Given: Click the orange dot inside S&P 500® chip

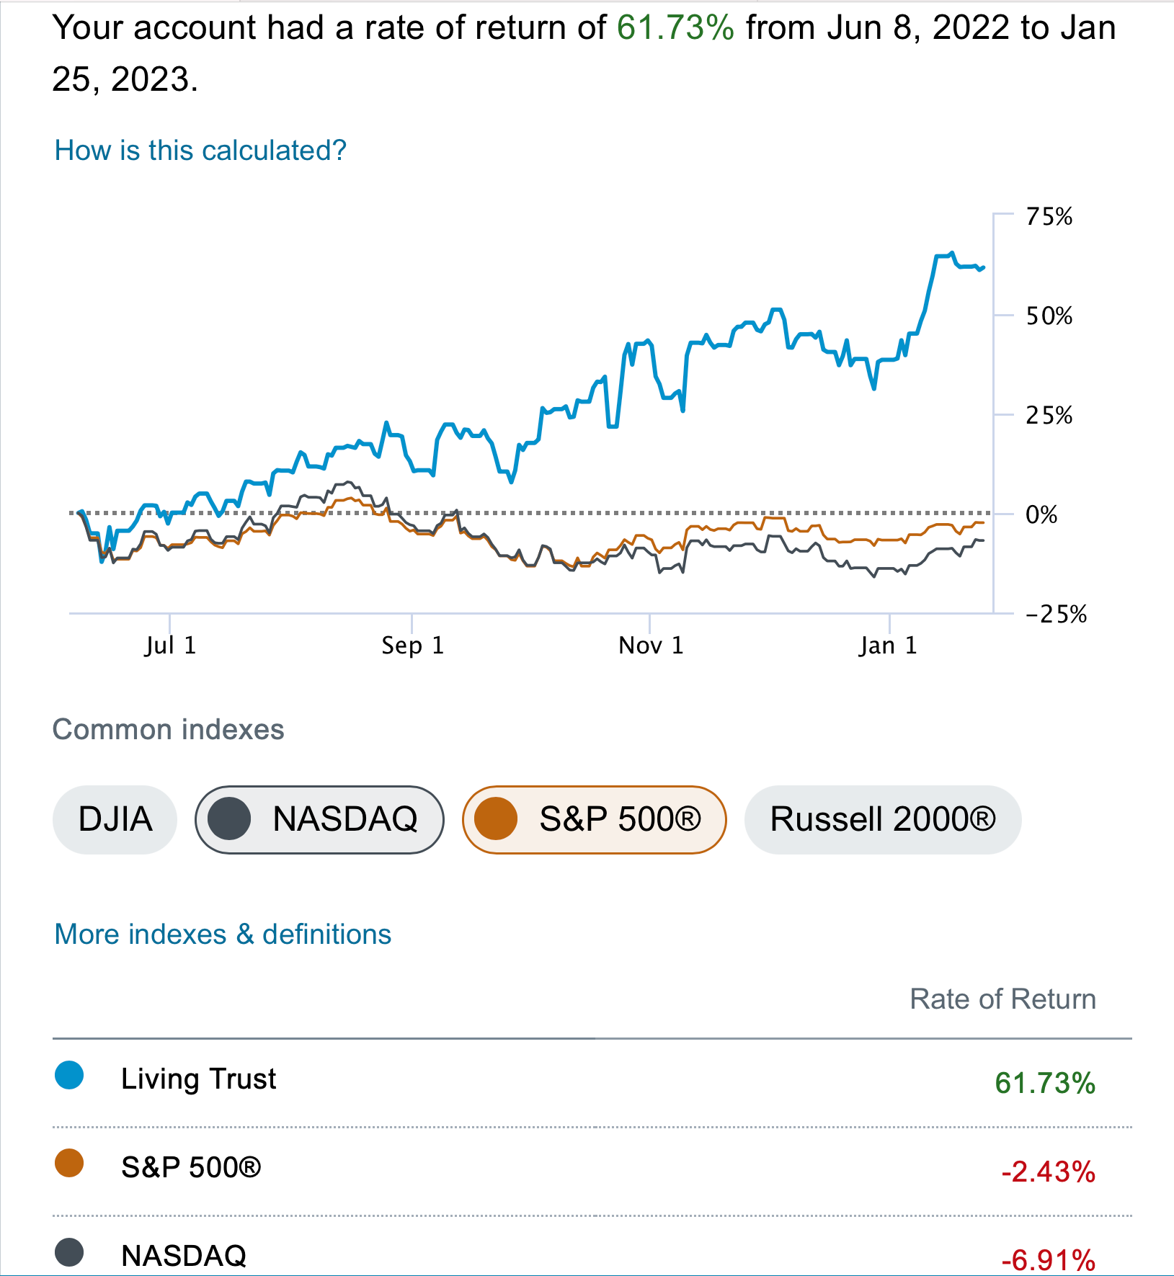Looking at the screenshot, I should [x=497, y=819].
